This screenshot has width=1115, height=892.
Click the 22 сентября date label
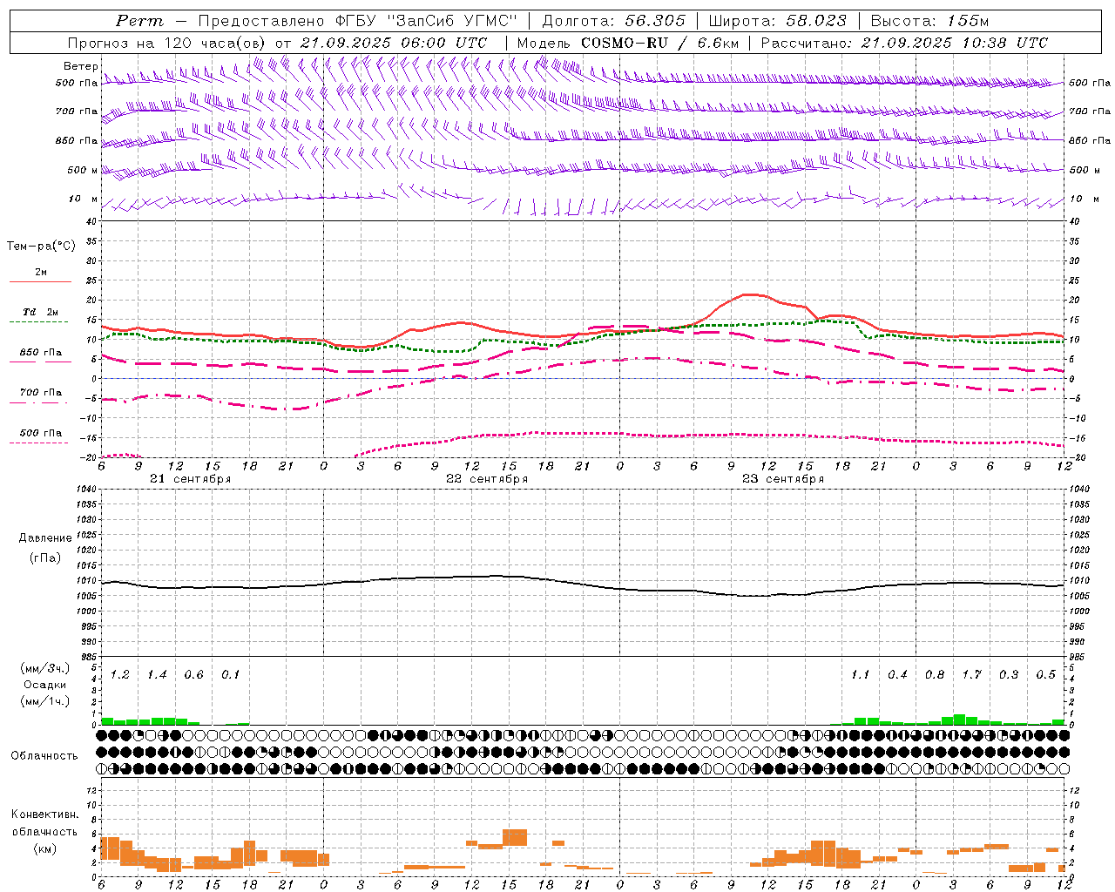[x=487, y=479]
